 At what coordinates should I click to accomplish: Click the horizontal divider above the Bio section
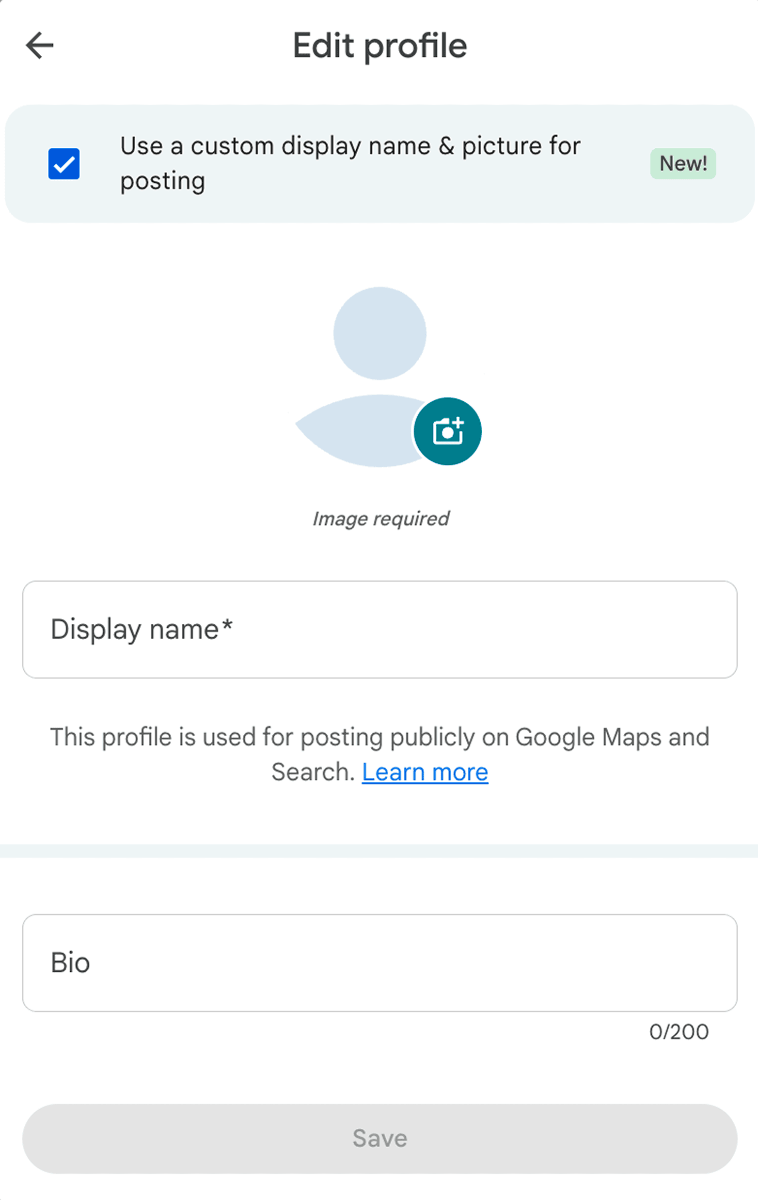click(x=379, y=851)
